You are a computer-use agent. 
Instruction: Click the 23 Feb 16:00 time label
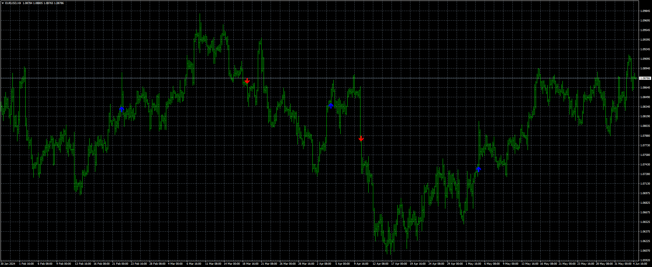pyautogui.click(x=139, y=264)
